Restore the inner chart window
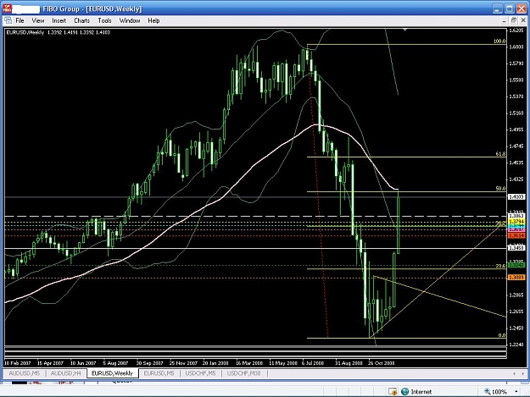This screenshot has height=397, width=530. click(x=513, y=20)
